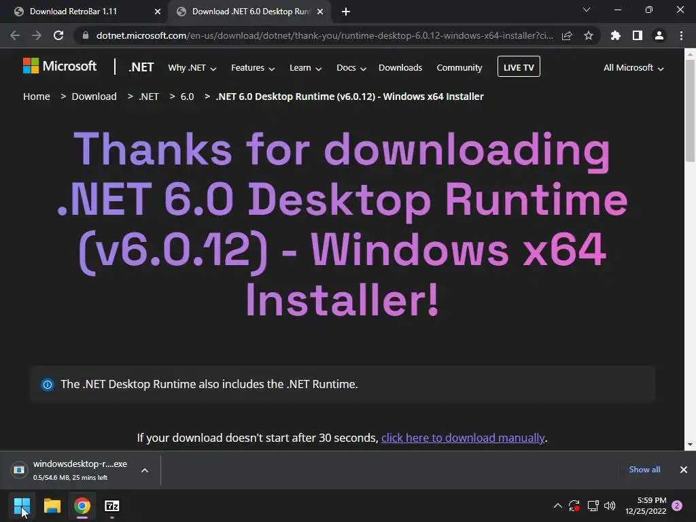696x522 pixels.
Task: Click the 'click here to download manually' link
Action: 462,438
